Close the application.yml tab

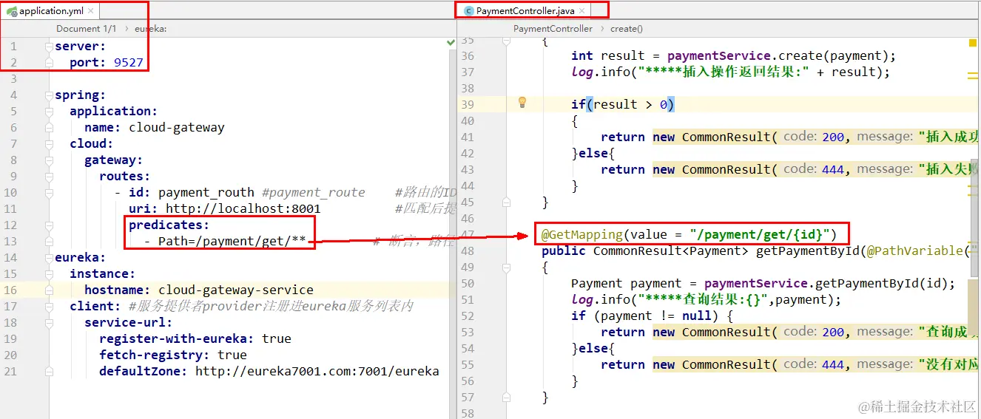point(91,11)
